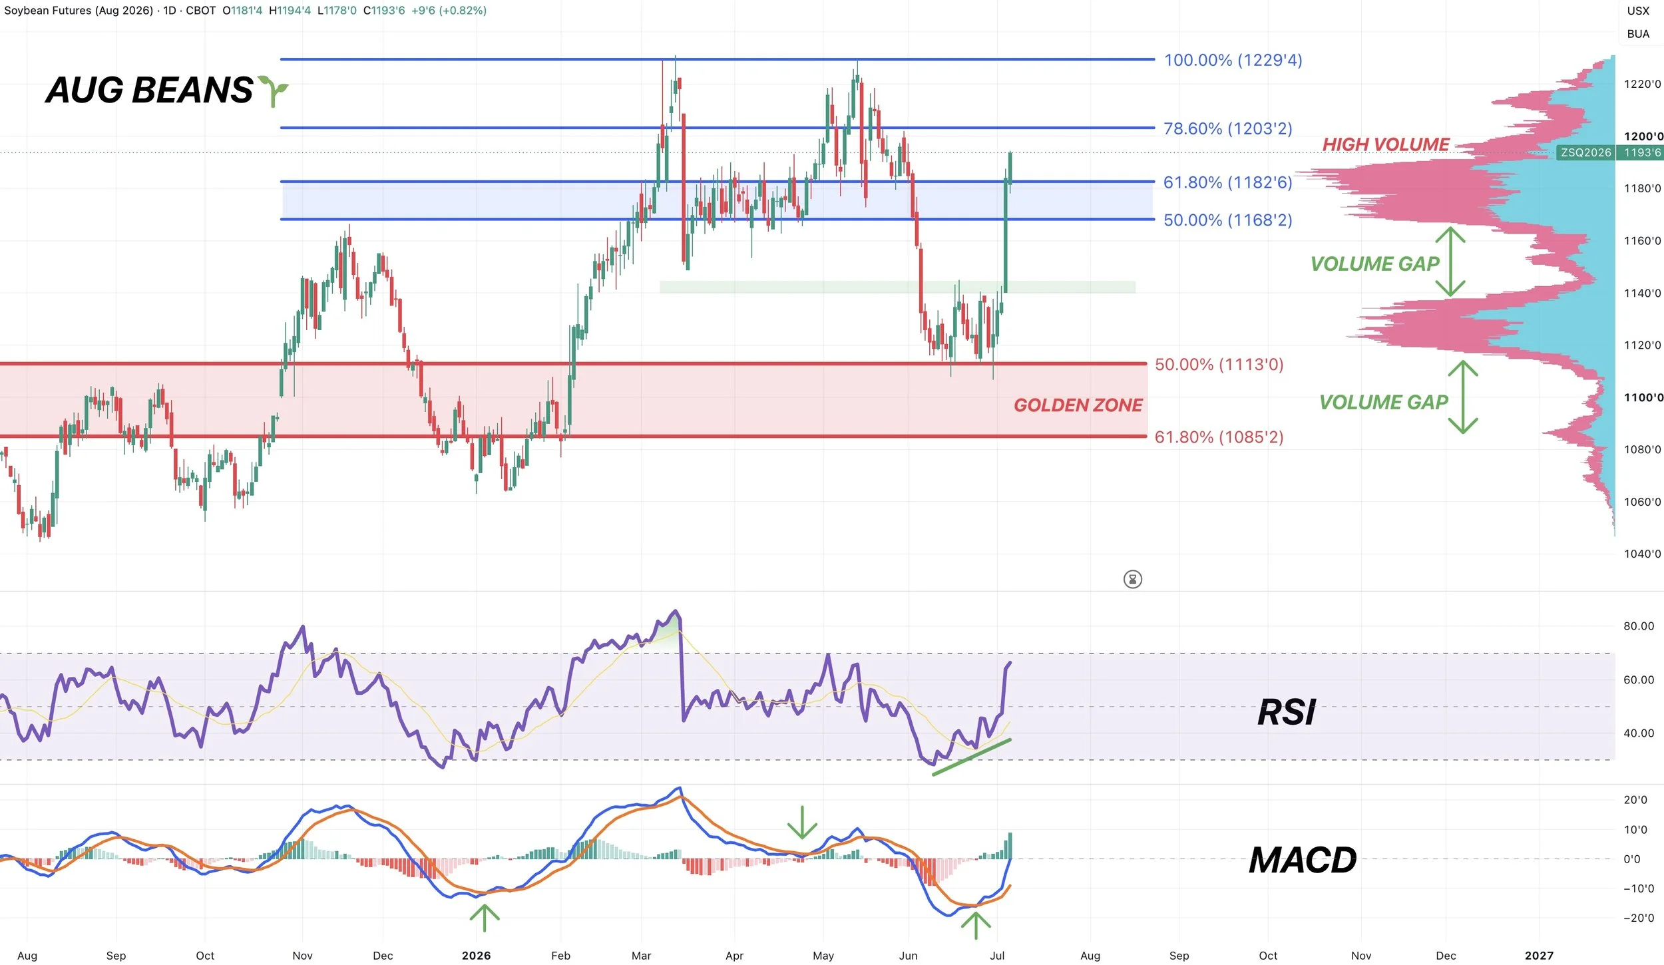Viewport: 1664px width, 965px height.
Task: Click the GOLDEN ZONE annotation
Action: click(x=1078, y=405)
